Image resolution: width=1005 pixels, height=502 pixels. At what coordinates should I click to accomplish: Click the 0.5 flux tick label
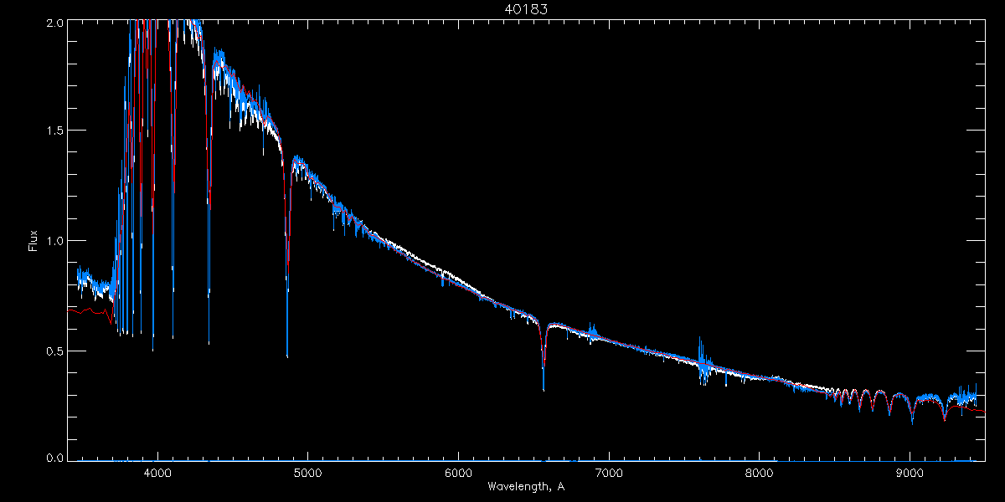tap(54, 351)
